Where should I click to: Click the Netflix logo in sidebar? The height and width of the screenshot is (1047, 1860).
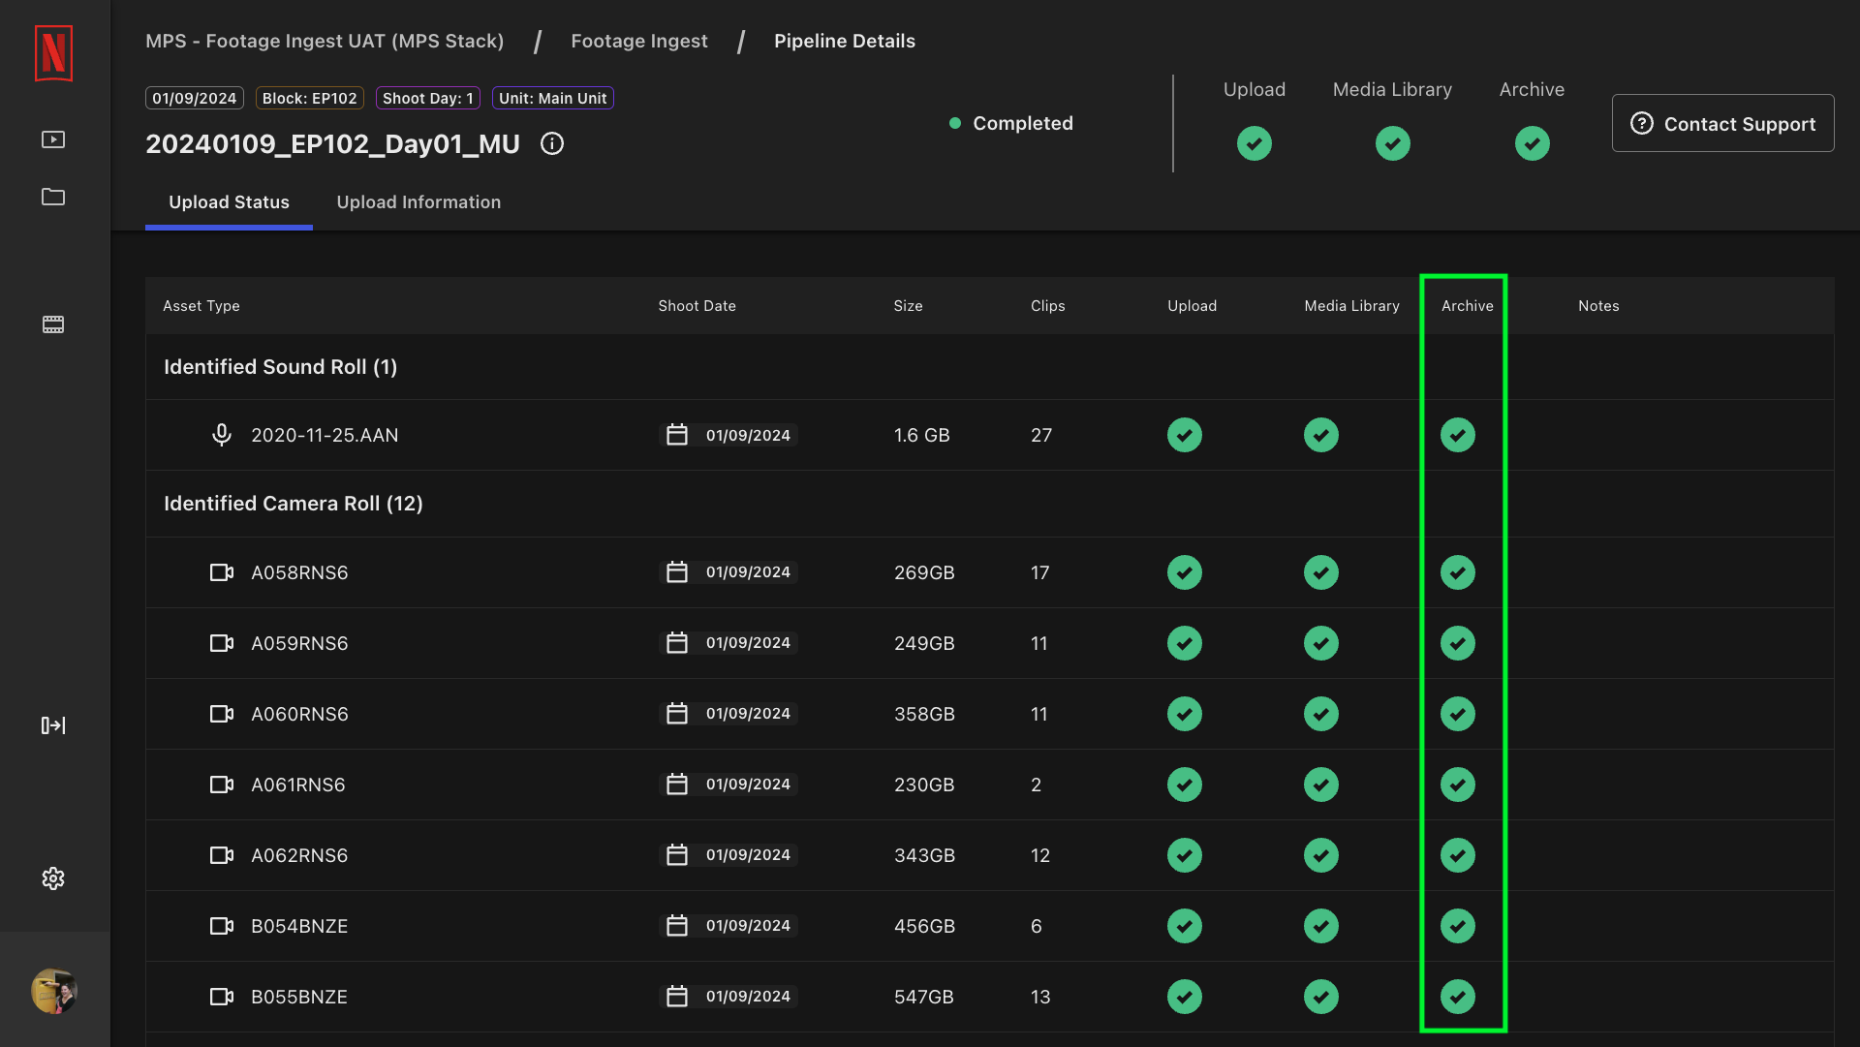point(53,53)
